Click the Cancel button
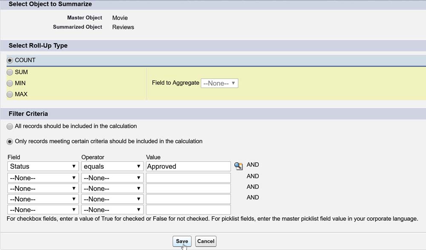The height and width of the screenshot is (250, 426). pos(206,241)
